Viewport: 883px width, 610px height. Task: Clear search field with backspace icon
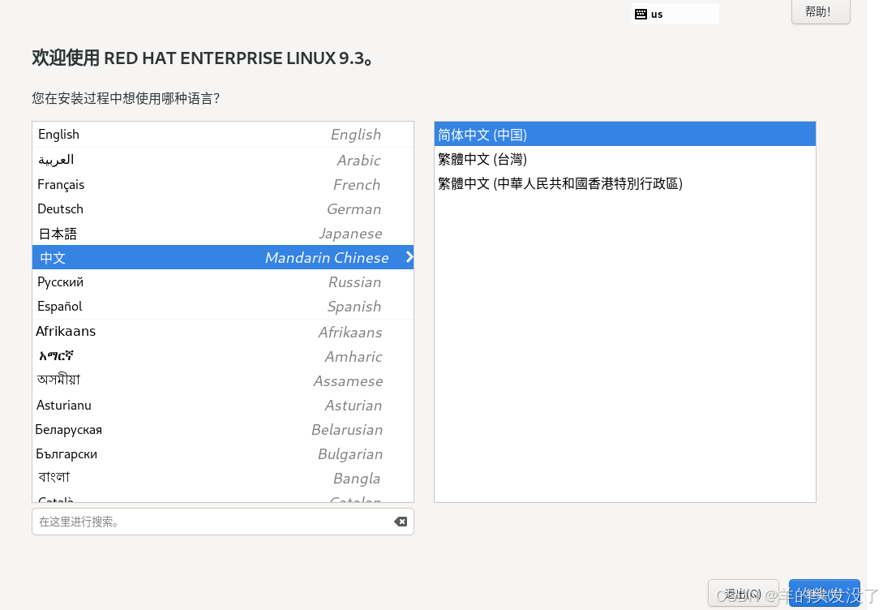tap(401, 522)
